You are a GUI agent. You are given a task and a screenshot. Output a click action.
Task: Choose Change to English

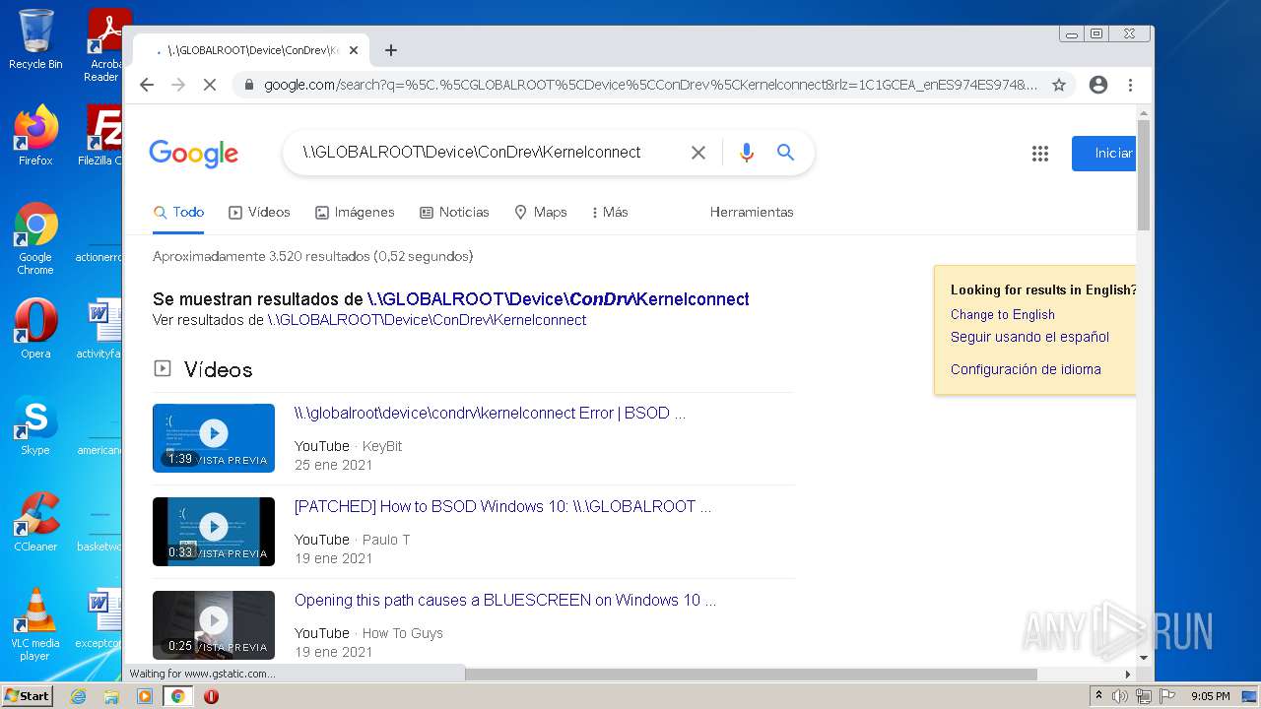1003,314
